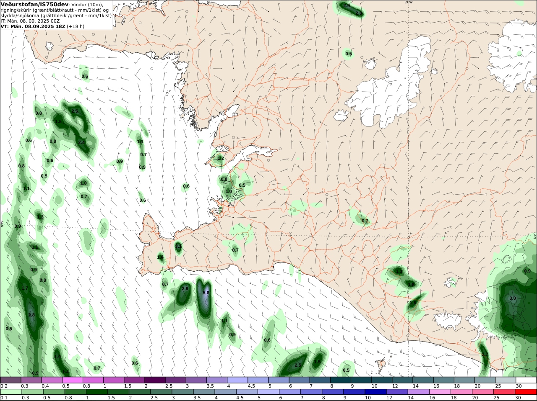The height and width of the screenshot is (401, 537).
Task: Click the '30' label under the rain legend row
Action: [x=518, y=398]
